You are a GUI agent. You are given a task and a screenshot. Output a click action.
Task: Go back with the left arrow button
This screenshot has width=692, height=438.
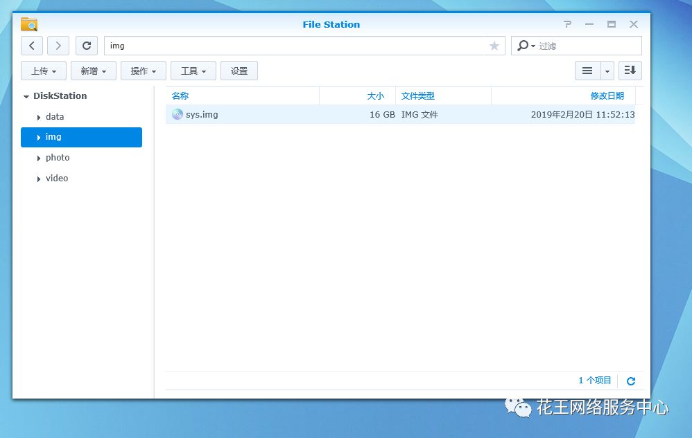(32, 46)
